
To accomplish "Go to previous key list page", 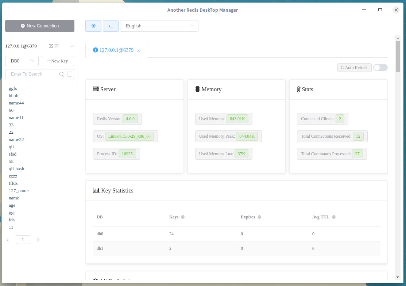I will [x=8, y=240].
